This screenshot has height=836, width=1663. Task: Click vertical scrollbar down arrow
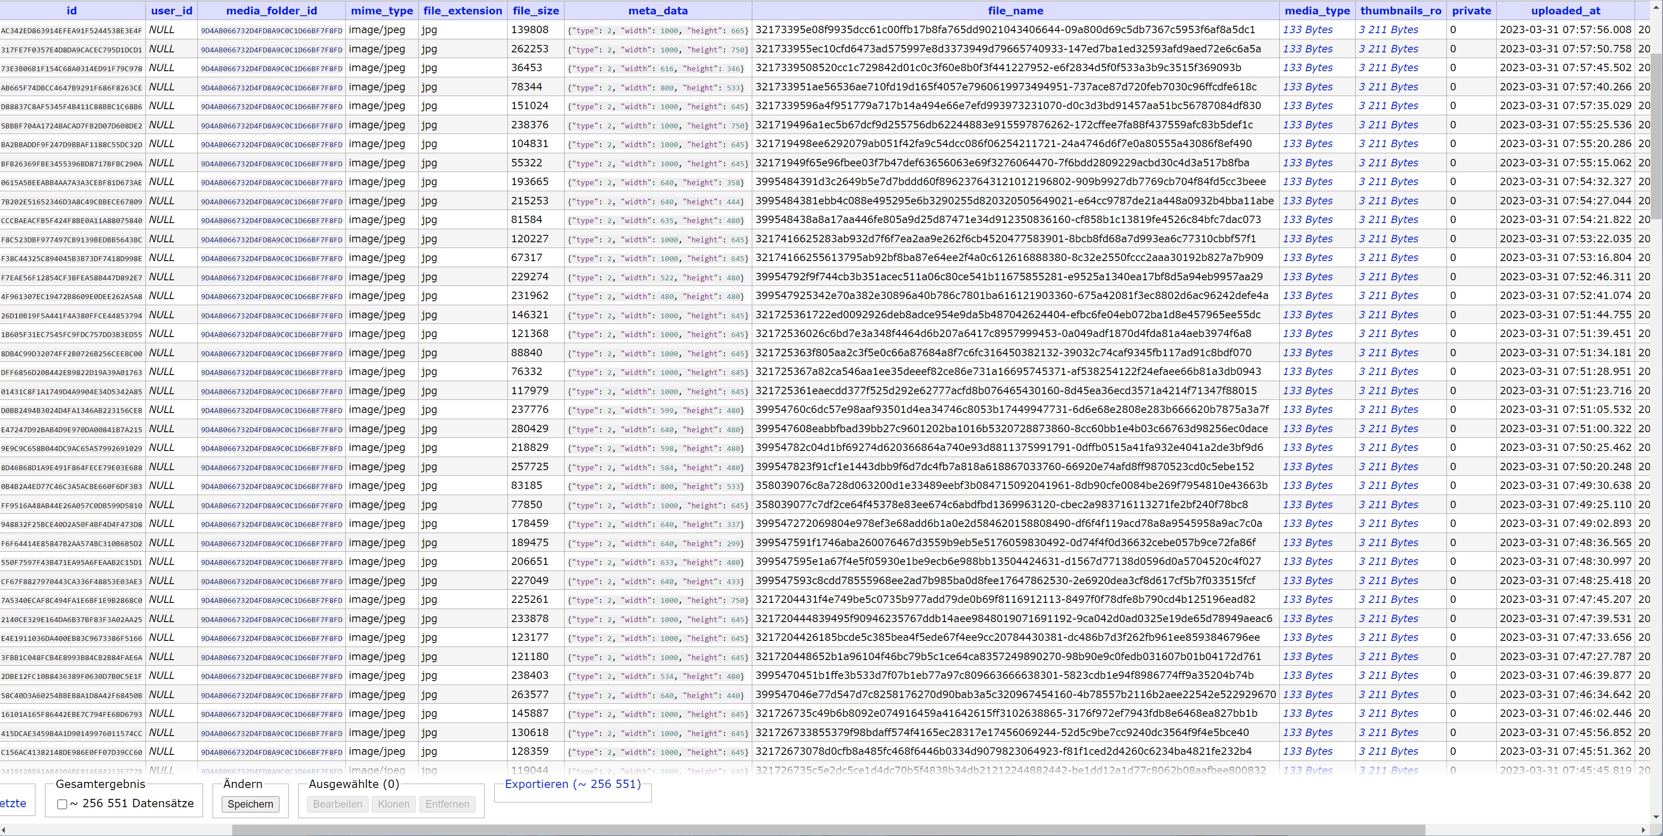(1656, 817)
